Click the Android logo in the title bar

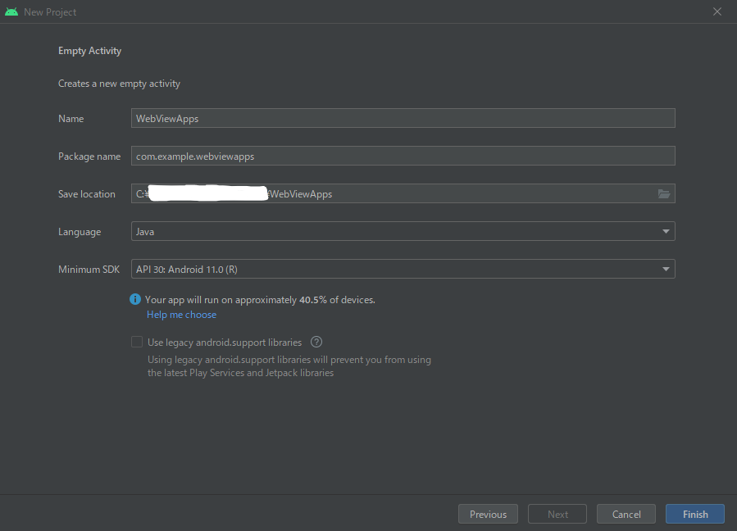click(11, 11)
